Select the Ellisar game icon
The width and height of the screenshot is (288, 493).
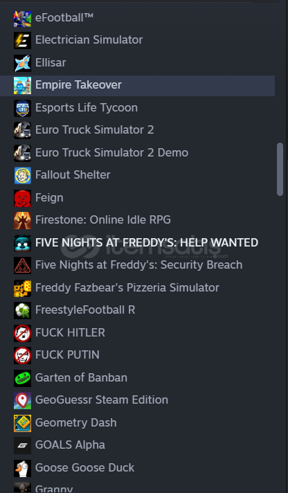(22, 63)
